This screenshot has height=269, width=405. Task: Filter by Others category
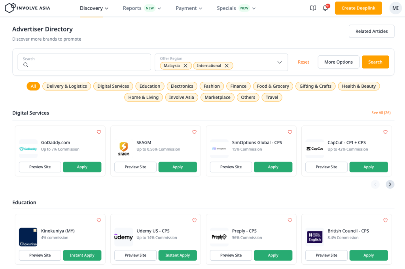(248, 97)
